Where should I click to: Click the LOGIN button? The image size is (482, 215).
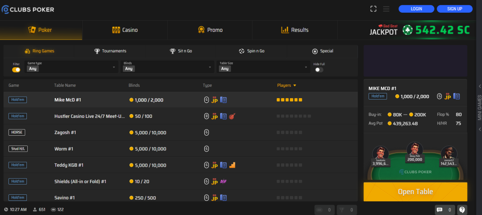[416, 9]
